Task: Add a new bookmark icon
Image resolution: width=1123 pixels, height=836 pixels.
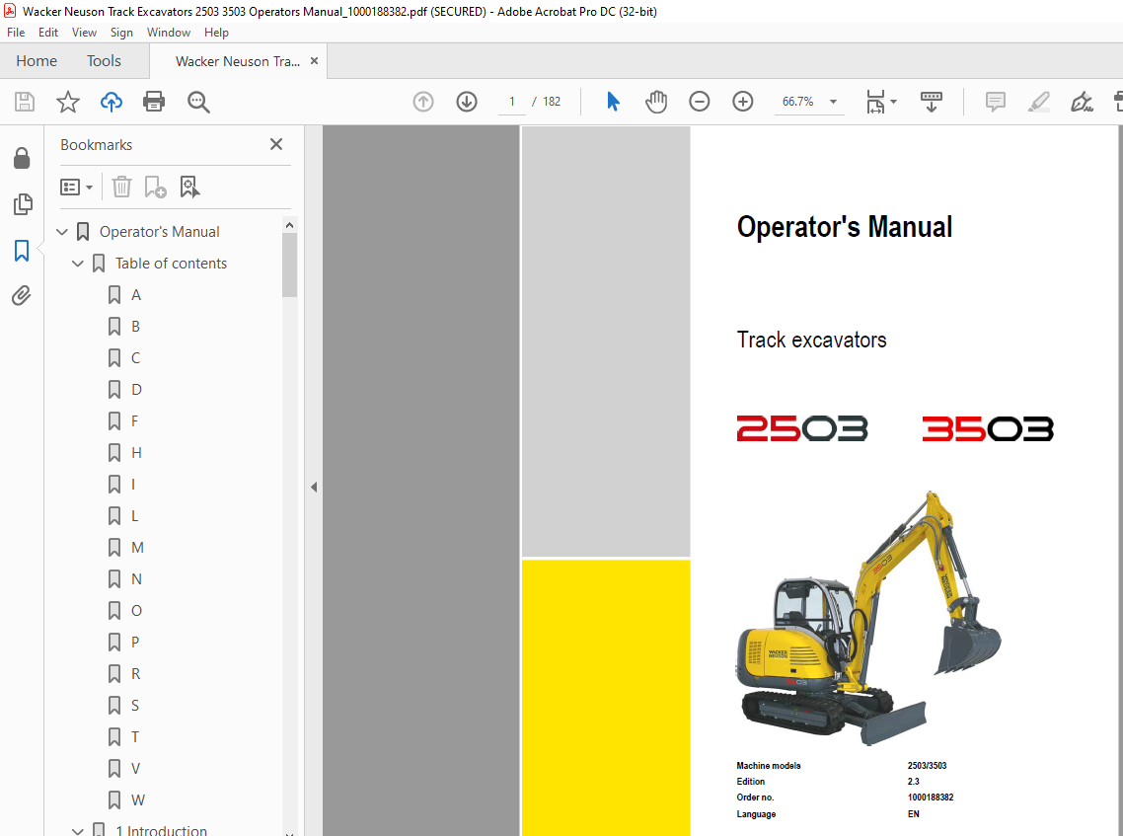Action: point(155,187)
